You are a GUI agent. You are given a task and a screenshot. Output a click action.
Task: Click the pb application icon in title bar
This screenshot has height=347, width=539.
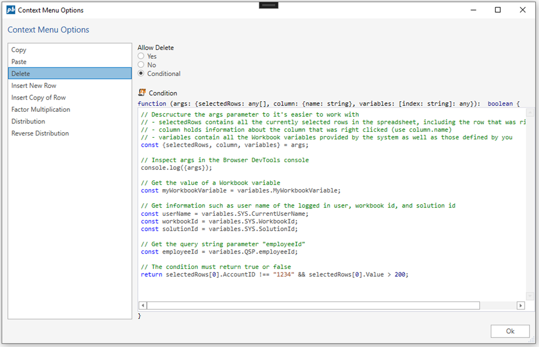coord(11,10)
